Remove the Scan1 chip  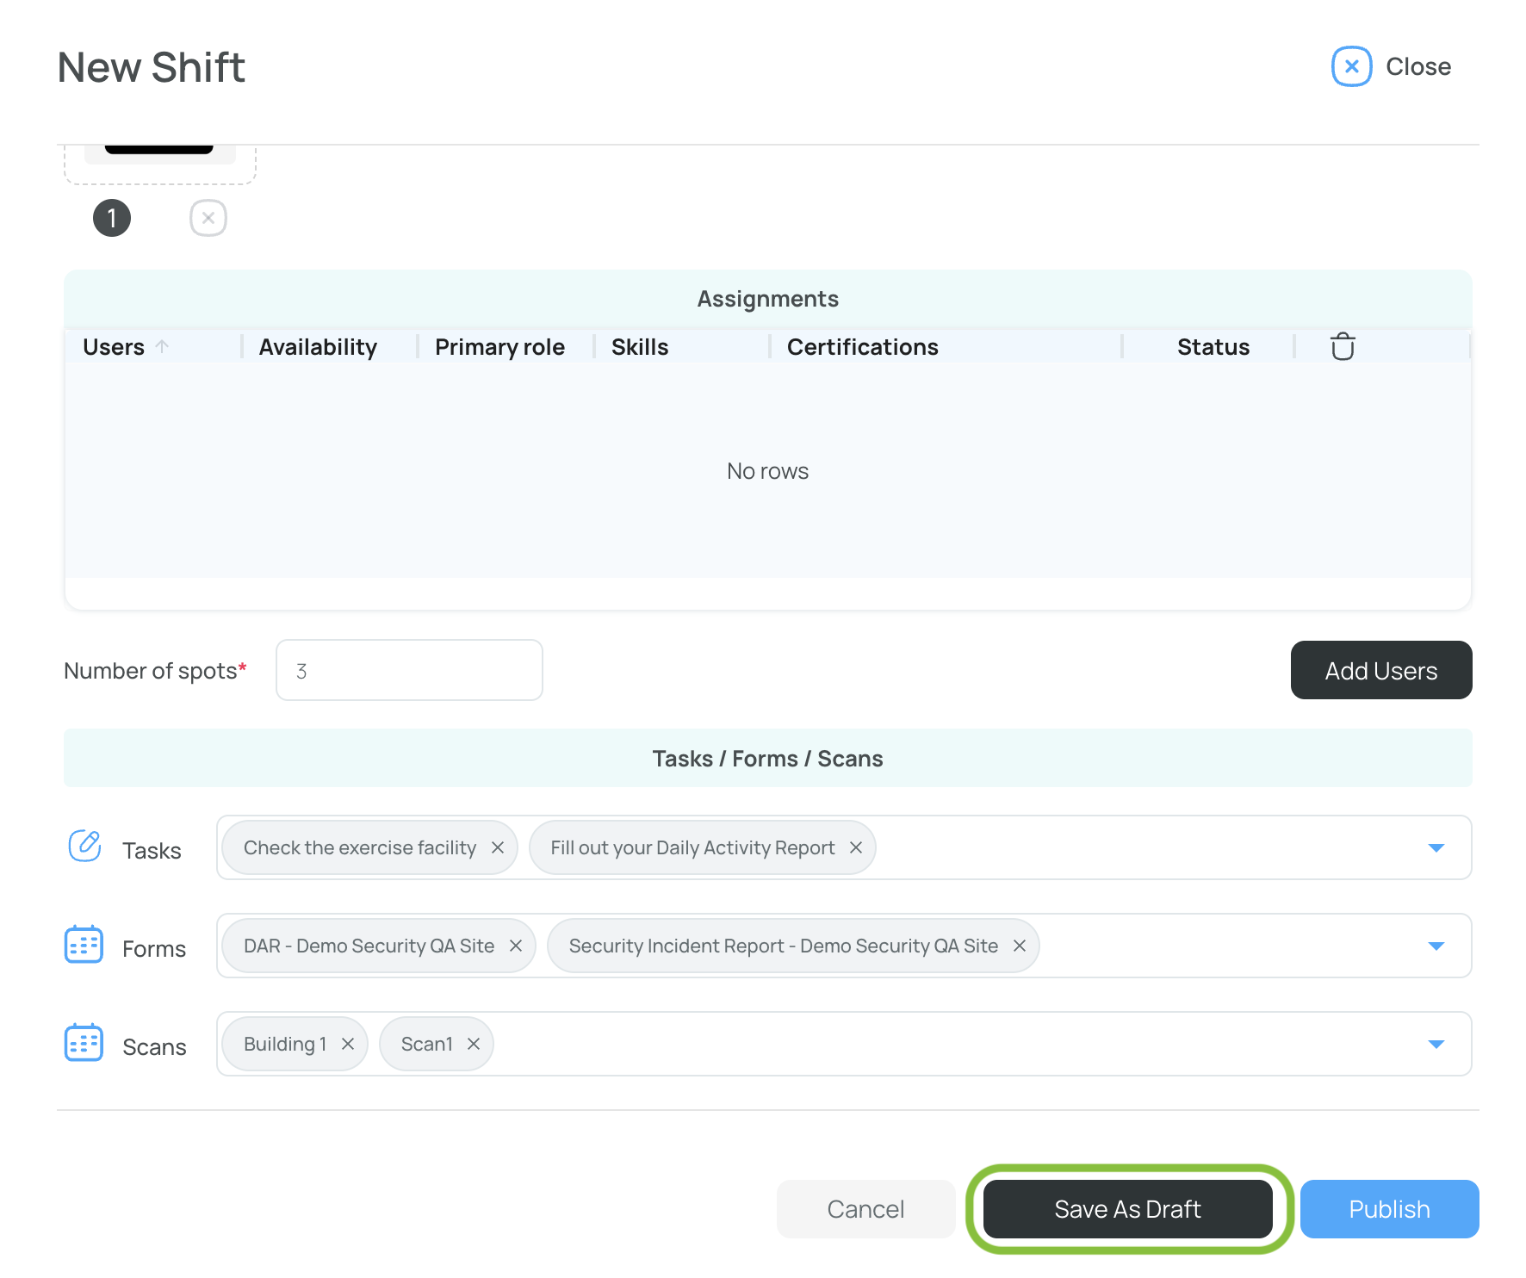[x=474, y=1044]
